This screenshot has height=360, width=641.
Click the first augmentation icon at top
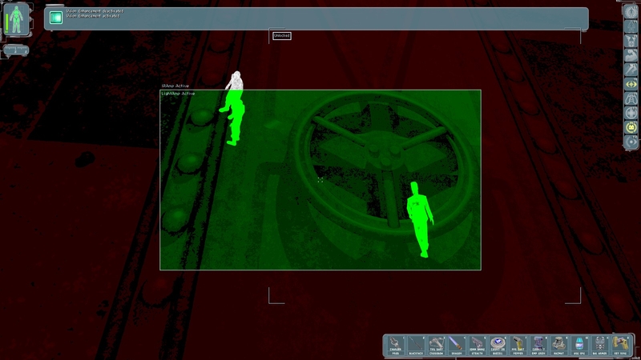[x=631, y=11]
